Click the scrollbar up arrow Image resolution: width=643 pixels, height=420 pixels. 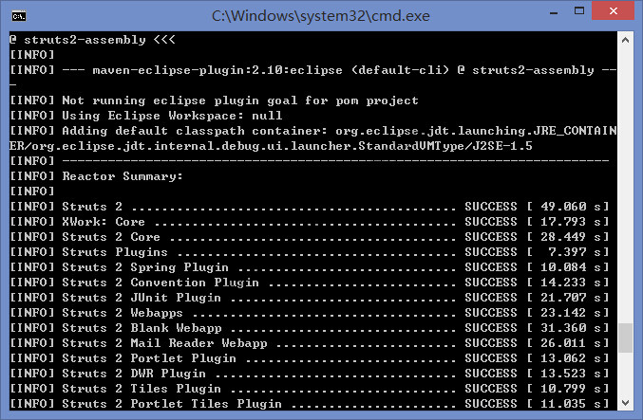(x=625, y=40)
